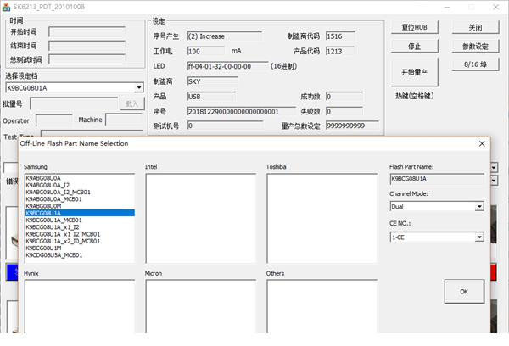Select K9ABG08U0A in Samsung list

(x=80, y=178)
